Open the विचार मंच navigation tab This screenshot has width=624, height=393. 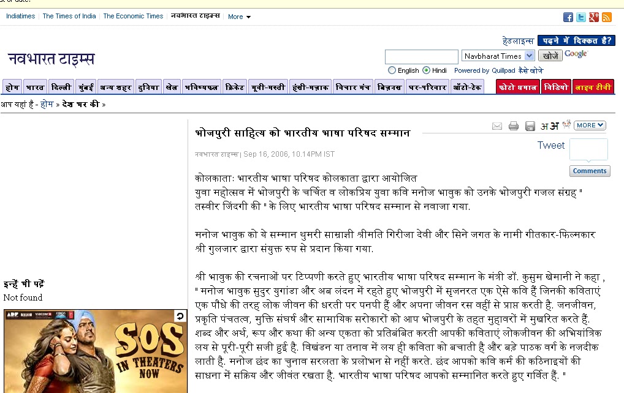click(x=353, y=87)
